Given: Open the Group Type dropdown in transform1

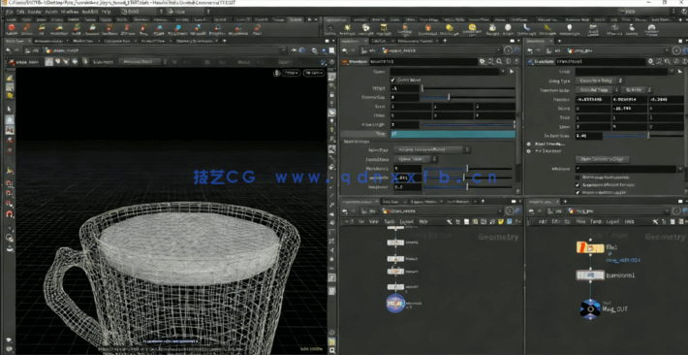Looking at the screenshot, I should 599,81.
